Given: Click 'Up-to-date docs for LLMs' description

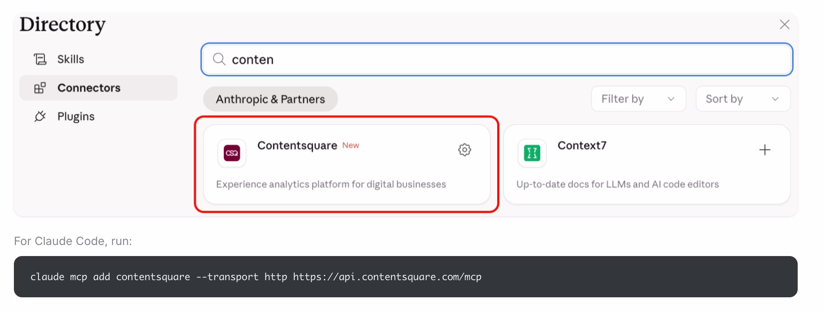Looking at the screenshot, I should point(618,184).
